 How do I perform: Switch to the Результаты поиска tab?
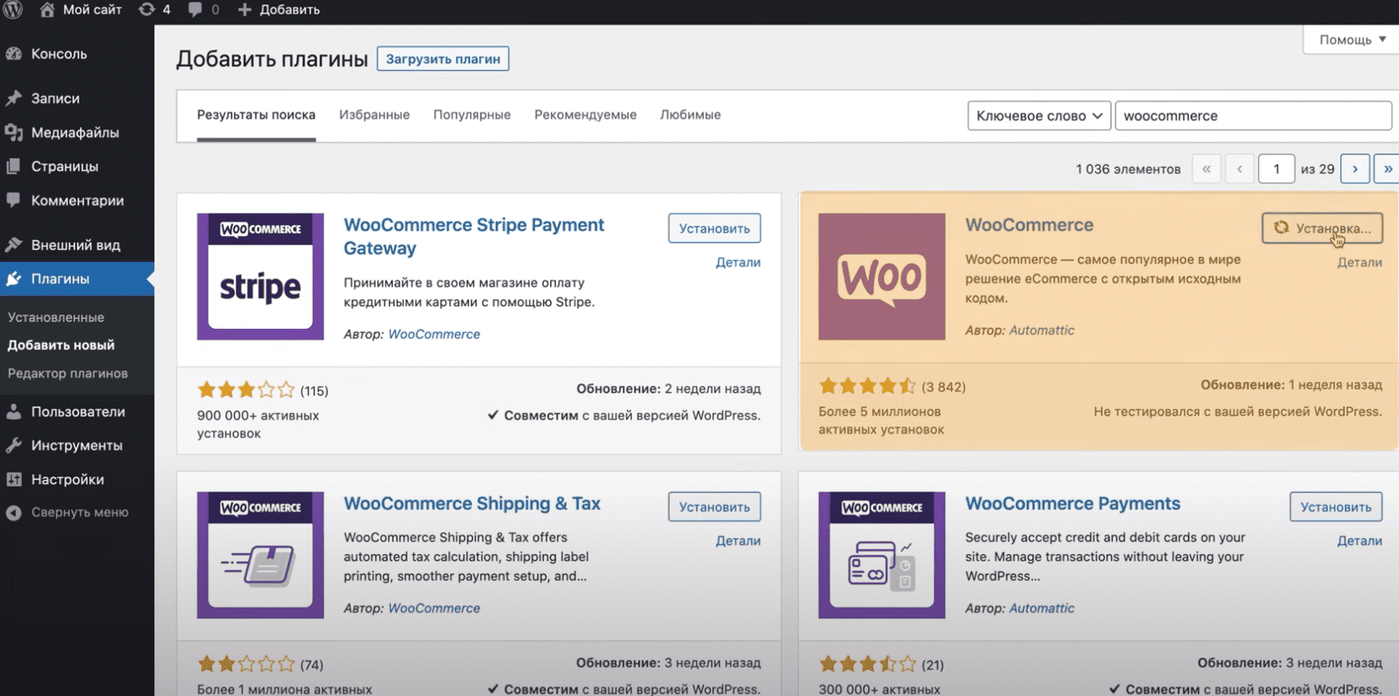[256, 114]
